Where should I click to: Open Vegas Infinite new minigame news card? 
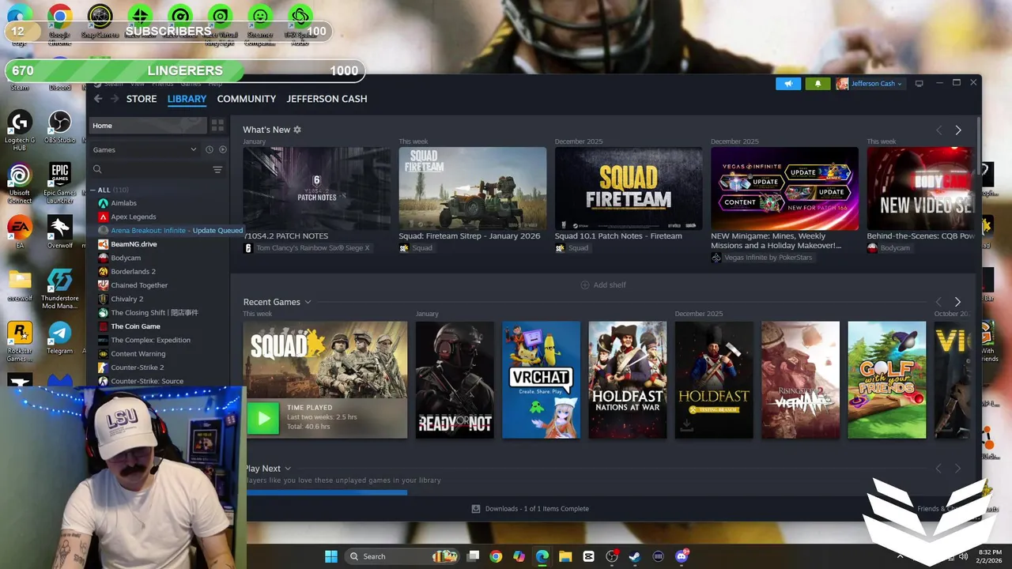(784, 188)
